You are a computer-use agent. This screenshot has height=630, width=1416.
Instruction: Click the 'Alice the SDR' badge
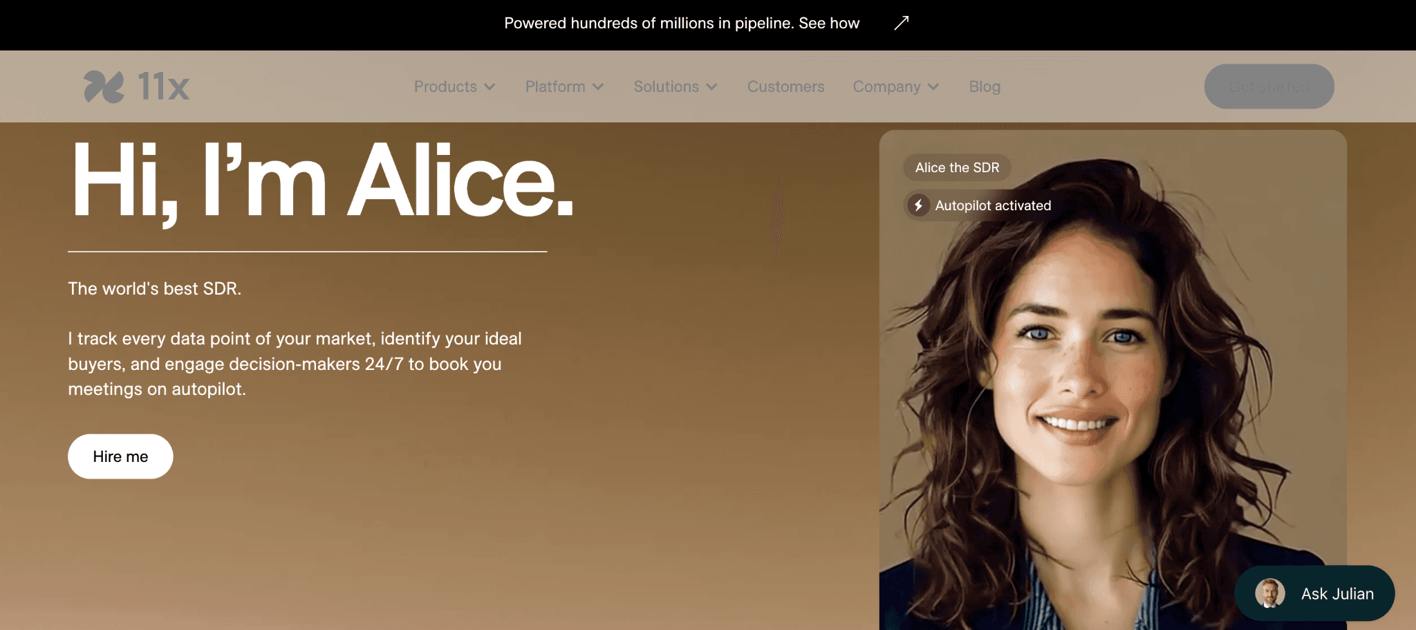(x=957, y=167)
